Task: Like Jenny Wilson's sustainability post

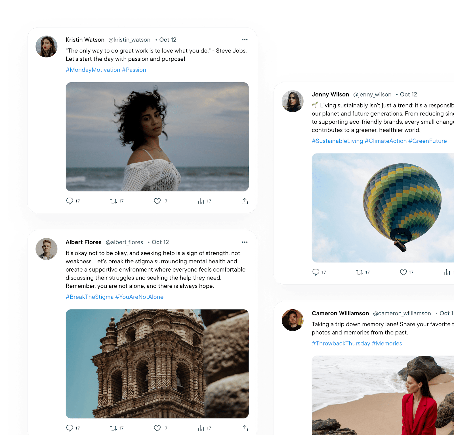Action: 403,272
